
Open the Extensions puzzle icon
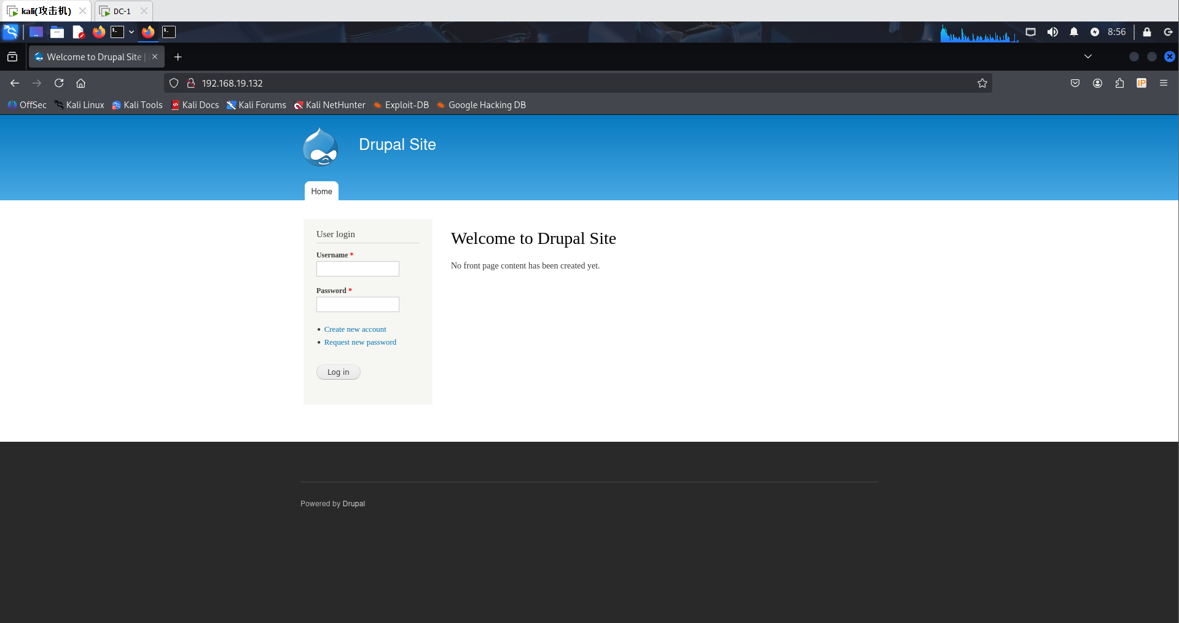1119,83
